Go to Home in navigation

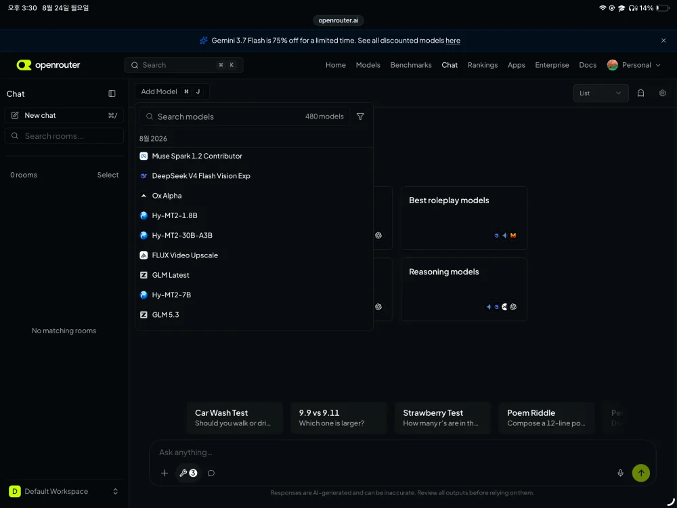pos(336,65)
